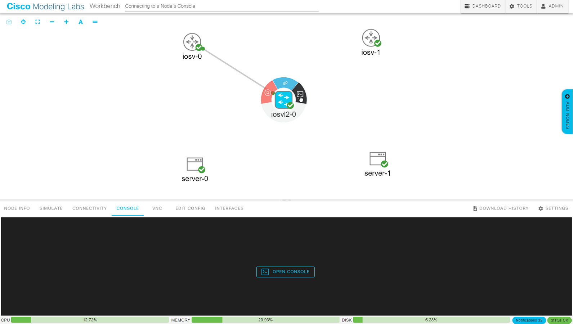Click the lab title input field

pos(222,6)
